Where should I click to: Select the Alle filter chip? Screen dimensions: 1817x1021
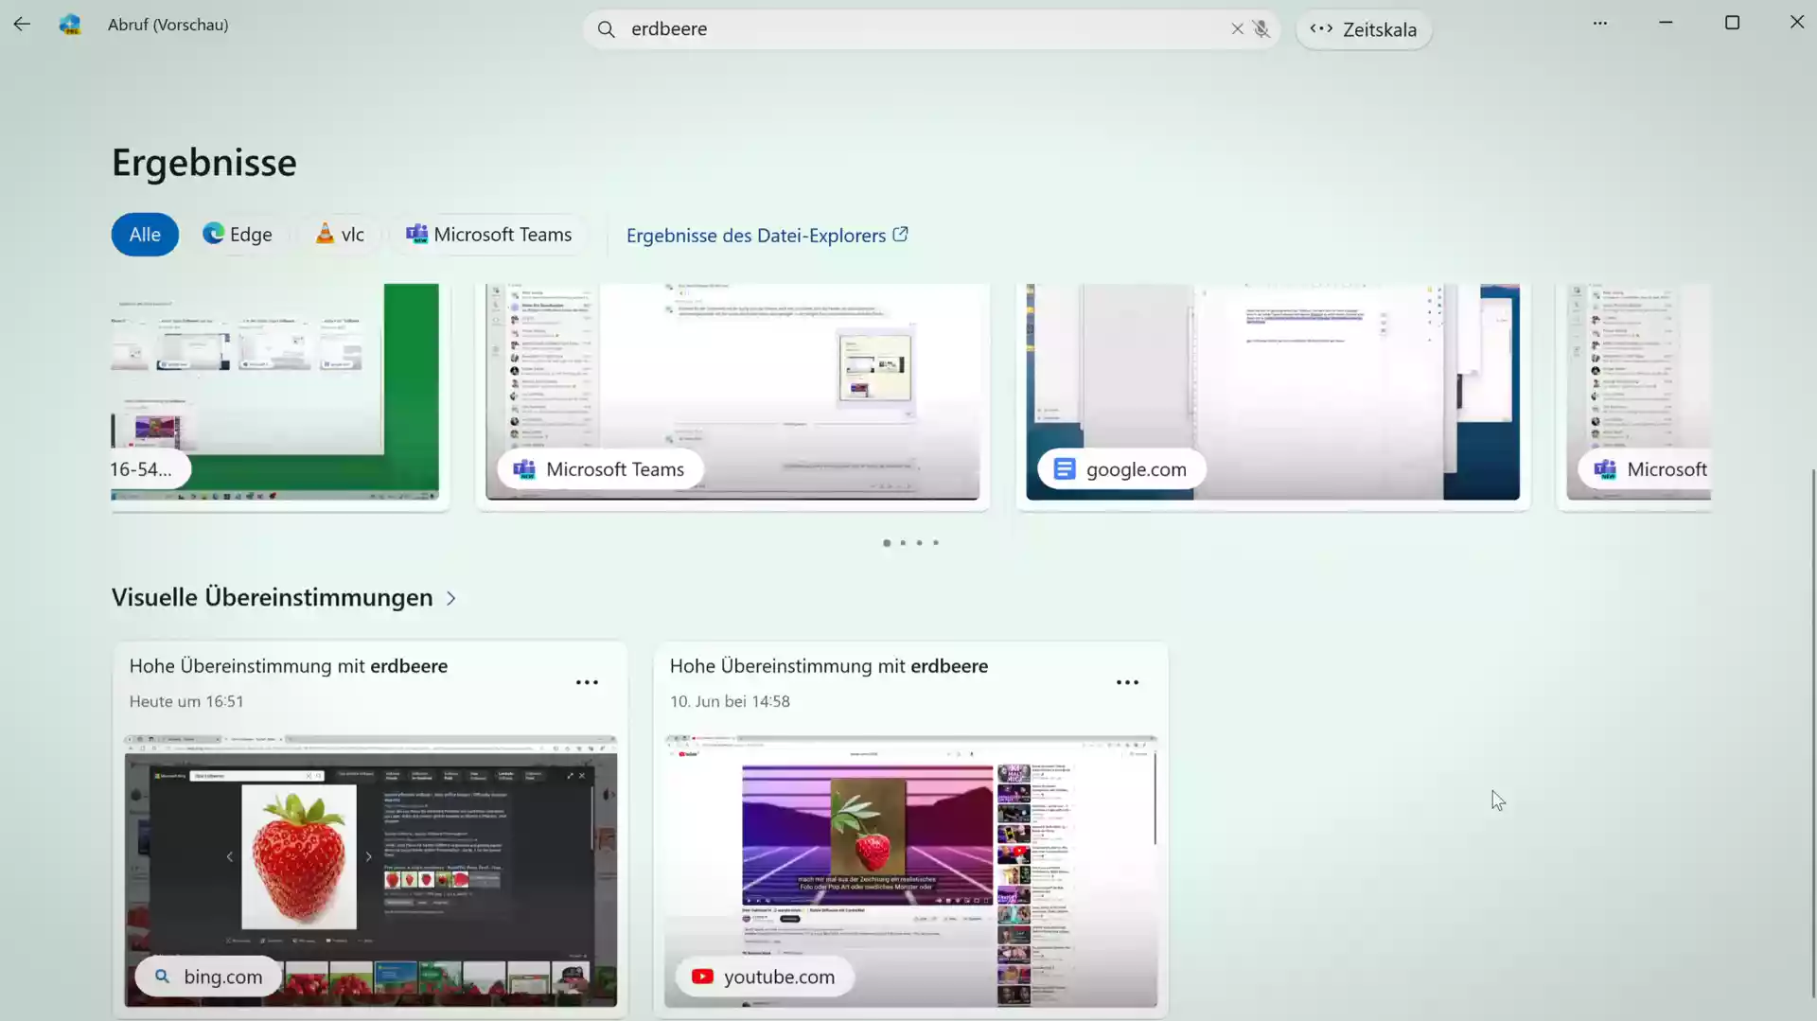pos(145,235)
